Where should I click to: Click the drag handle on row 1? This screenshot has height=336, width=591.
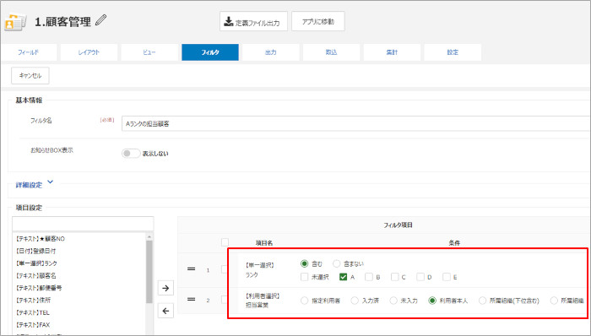(192, 269)
